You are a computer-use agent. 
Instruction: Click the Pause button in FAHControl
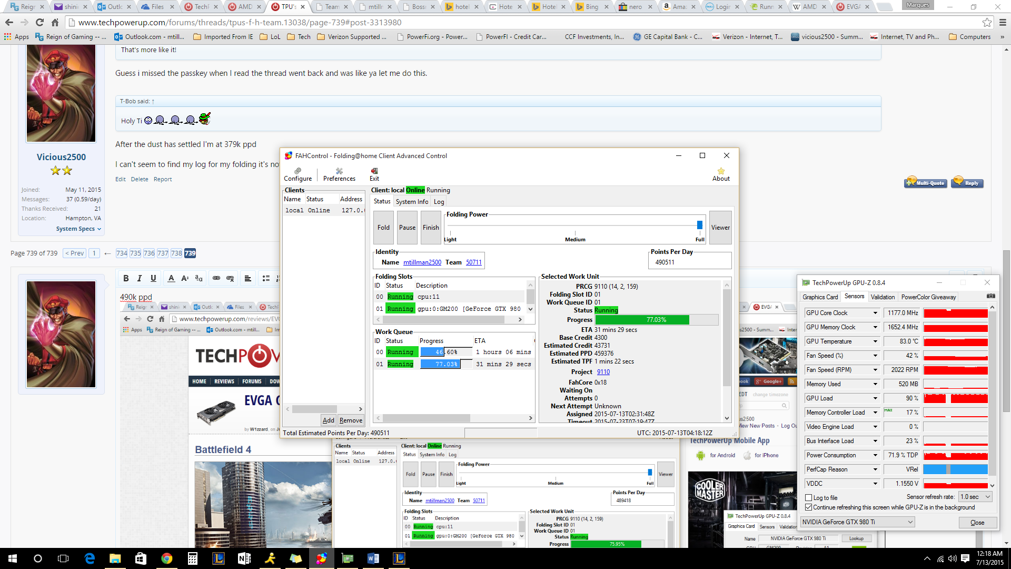[407, 228]
